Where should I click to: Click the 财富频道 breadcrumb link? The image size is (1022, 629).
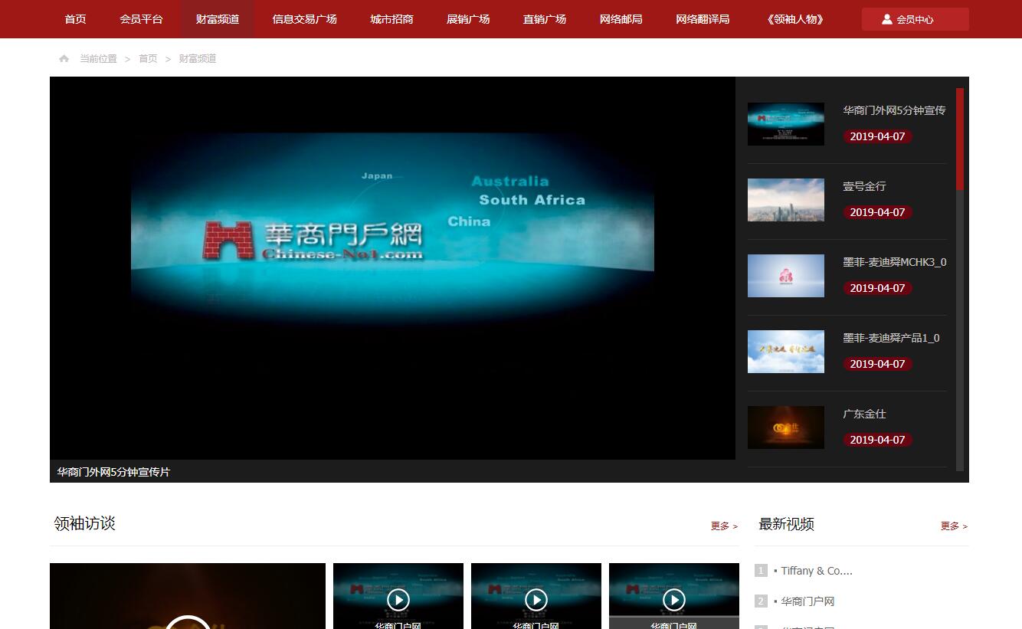(x=198, y=58)
